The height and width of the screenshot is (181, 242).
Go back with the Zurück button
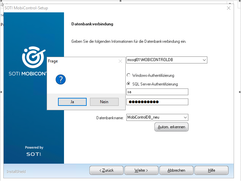tap(106, 170)
